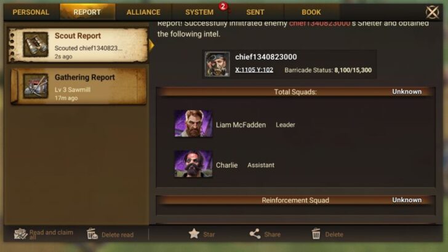
Task: Click chief1340823000's avatar portrait
Action: 217,64
